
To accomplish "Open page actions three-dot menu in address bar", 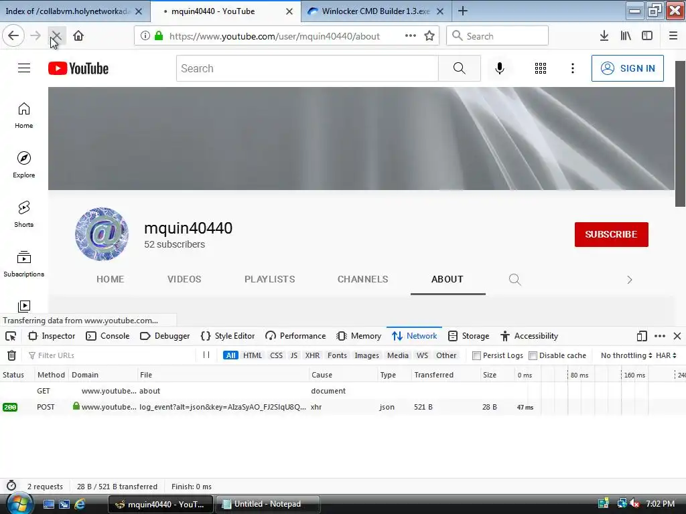I will pyautogui.click(x=411, y=36).
